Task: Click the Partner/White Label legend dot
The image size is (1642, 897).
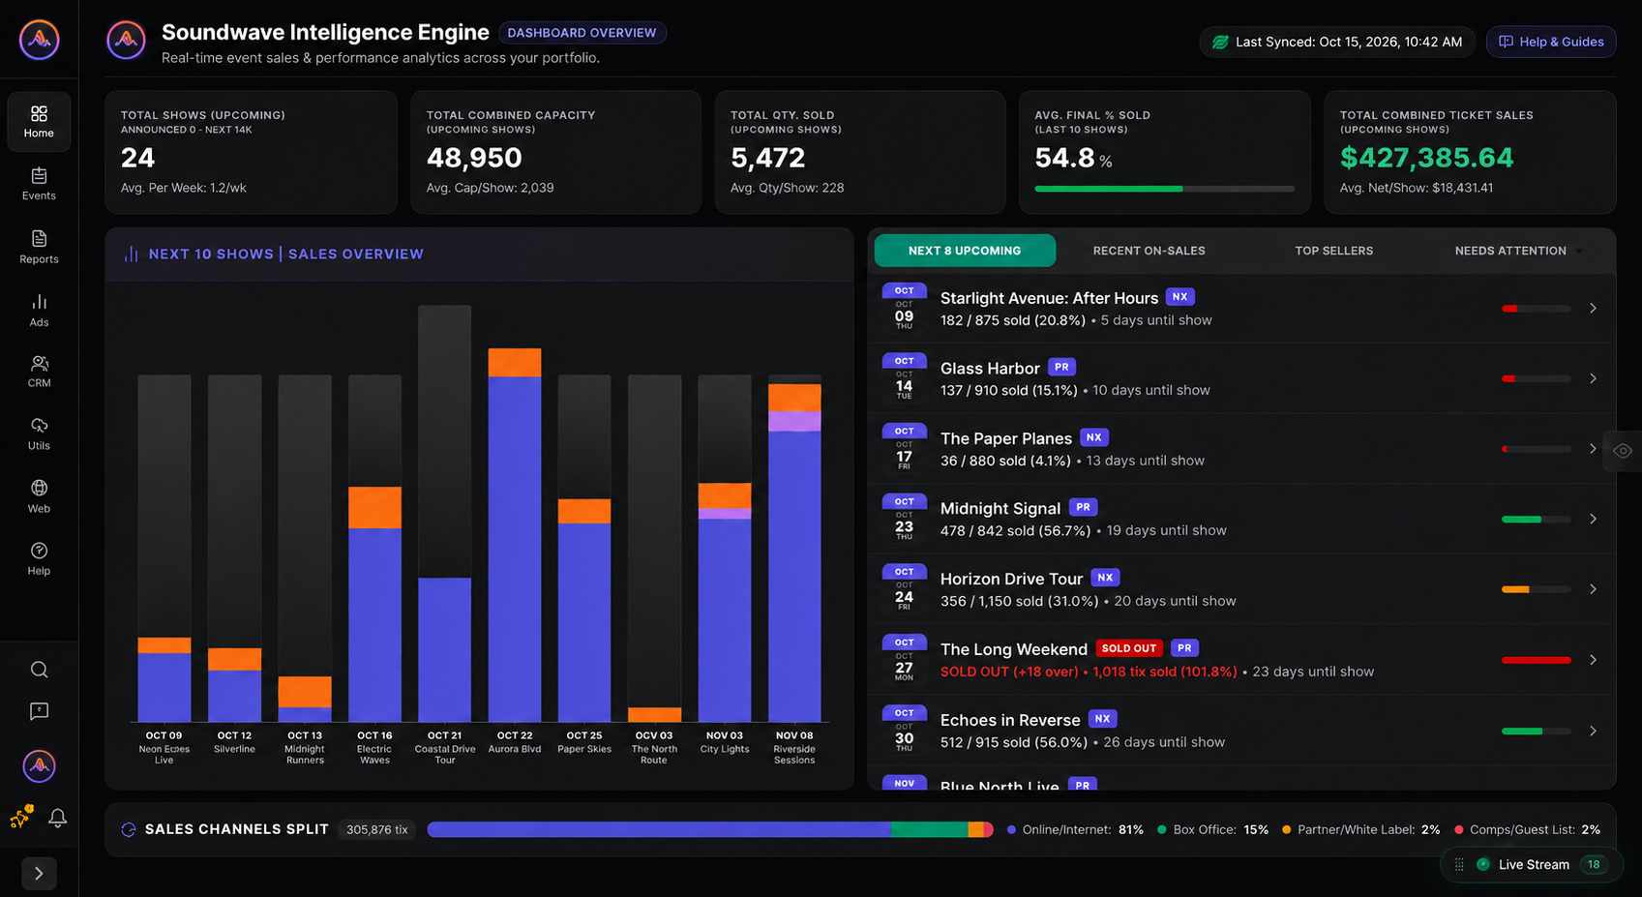Action: 1286,829
